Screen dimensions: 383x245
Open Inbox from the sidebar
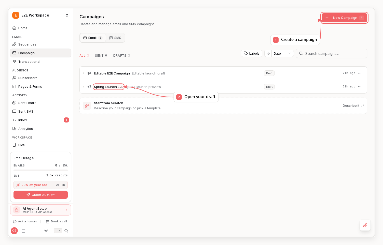tap(40, 120)
